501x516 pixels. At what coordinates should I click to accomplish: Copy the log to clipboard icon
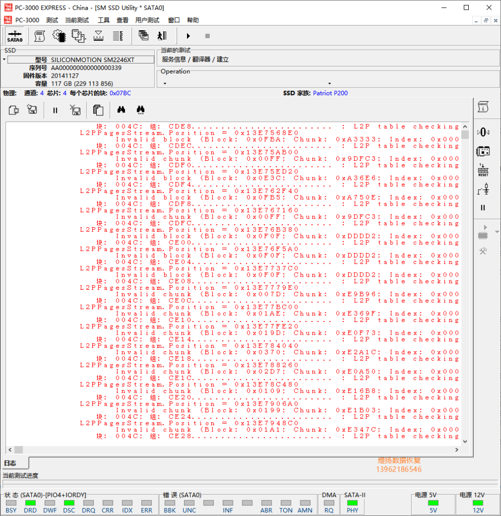click(98, 110)
